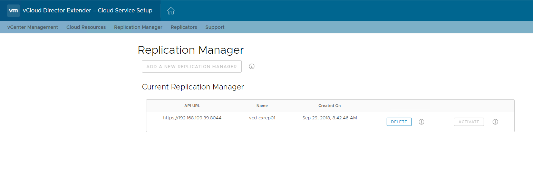Screen dimensions: 533x183
Task: Click the Name column header
Action: 262,106
